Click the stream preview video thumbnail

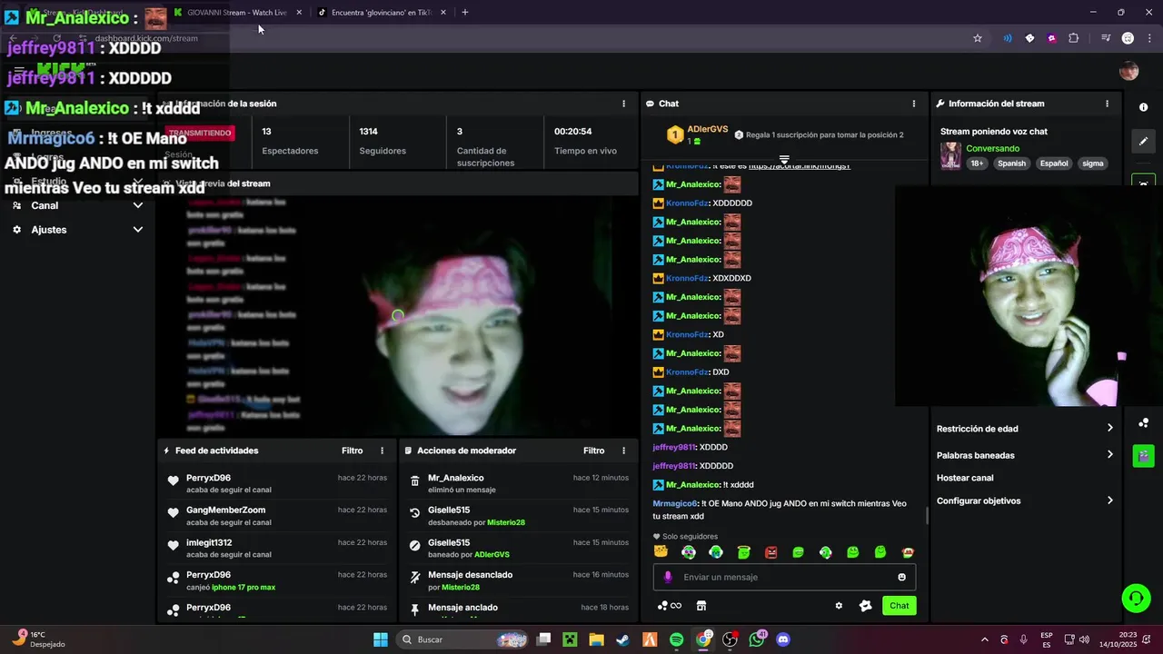click(398, 315)
